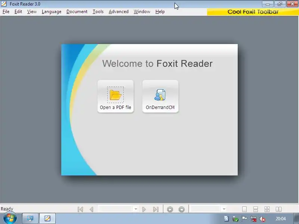Close the Foxit Reader window
The height and width of the screenshot is (224, 299).
tap(292, 4)
